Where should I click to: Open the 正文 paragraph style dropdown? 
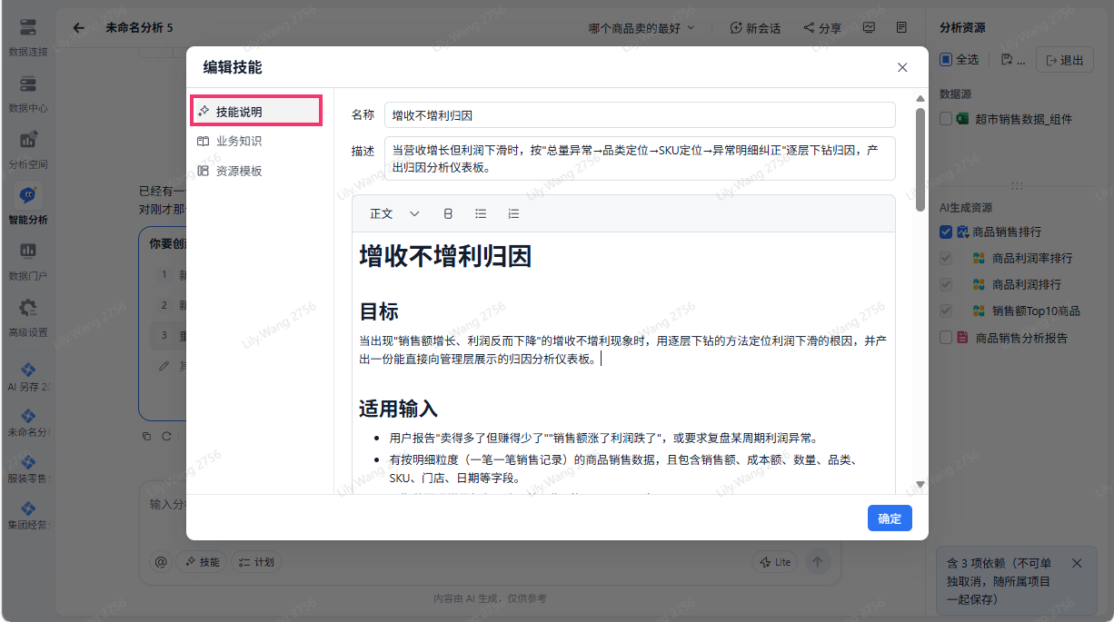pyautogui.click(x=394, y=213)
